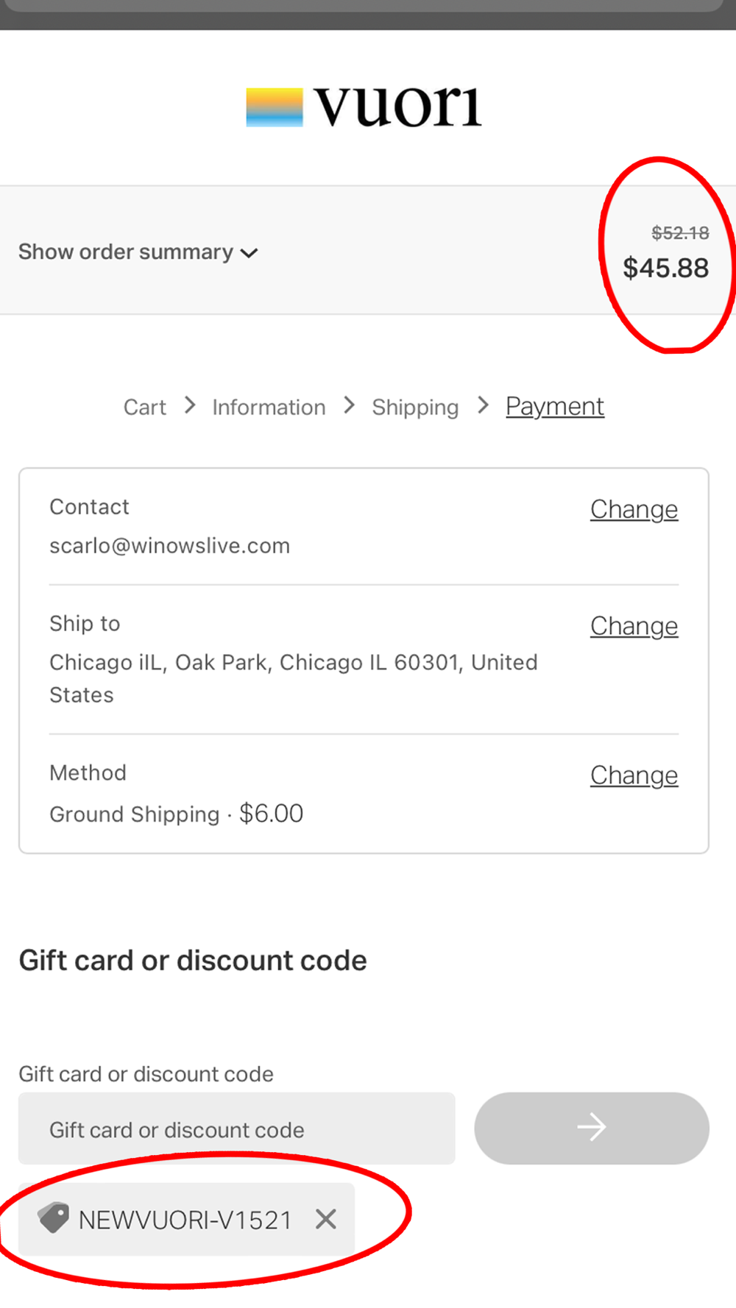The image size is (736, 1308).
Task: Change the Ship to address
Action: point(634,626)
